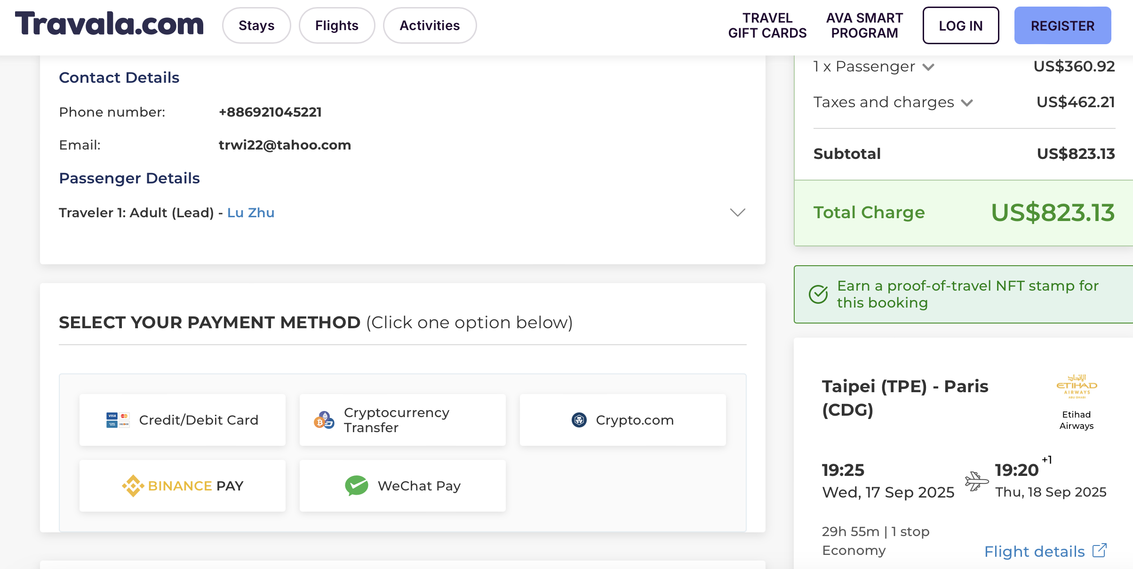
Task: Switch to the Flights tab
Action: point(337,25)
